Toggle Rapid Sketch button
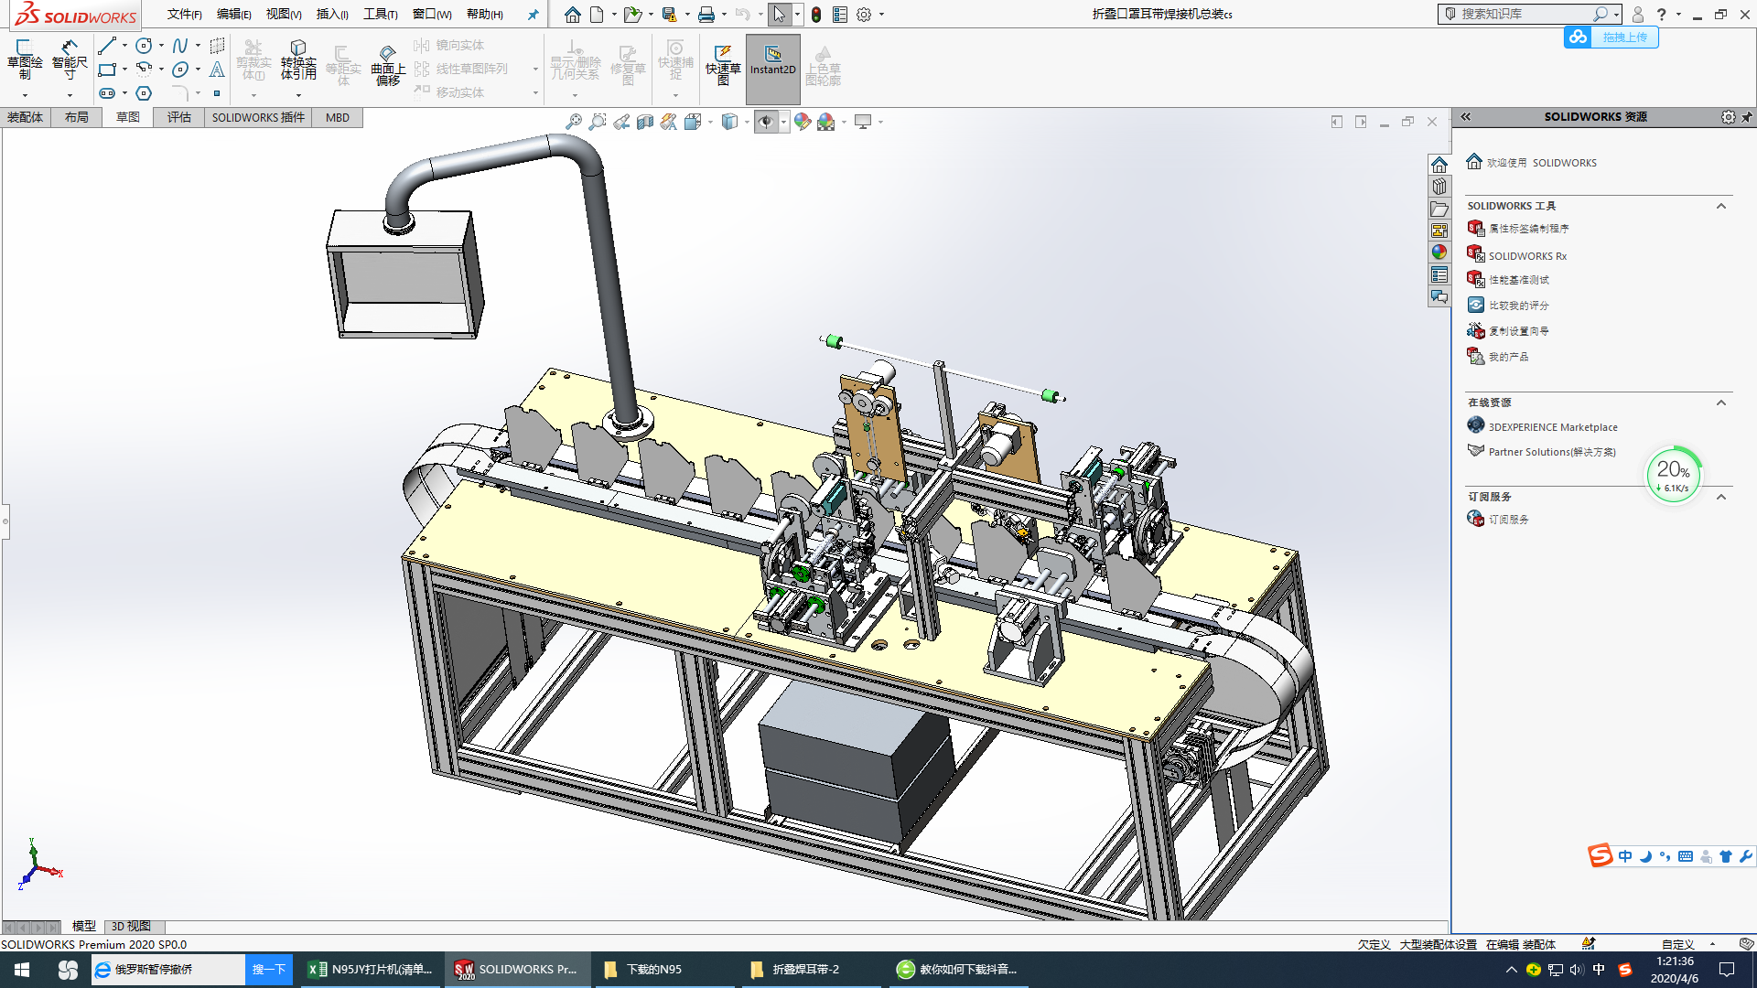The height and width of the screenshot is (988, 1757). click(x=723, y=62)
